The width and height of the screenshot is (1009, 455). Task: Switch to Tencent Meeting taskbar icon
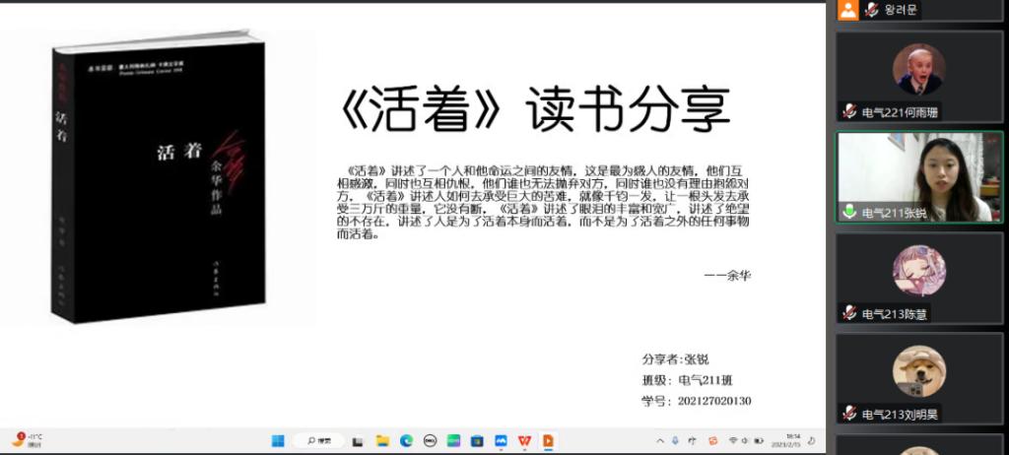click(501, 441)
